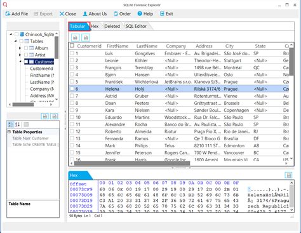Click the Export toolbar button

pyautogui.click(x=43, y=14)
